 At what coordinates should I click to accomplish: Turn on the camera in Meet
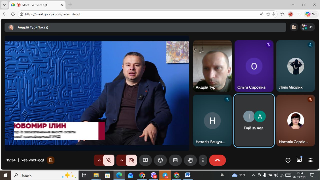pos(131,160)
